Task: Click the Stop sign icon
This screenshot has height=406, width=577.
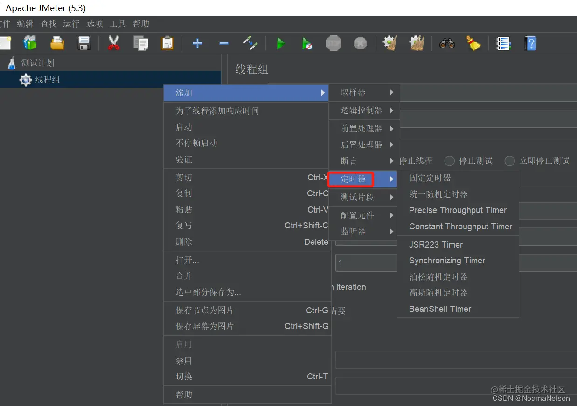Action: [x=334, y=44]
